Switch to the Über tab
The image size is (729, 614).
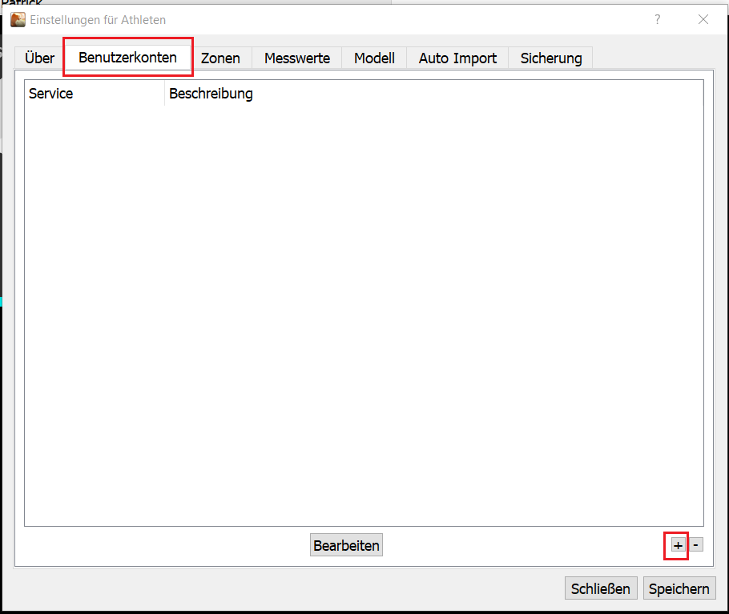point(39,58)
